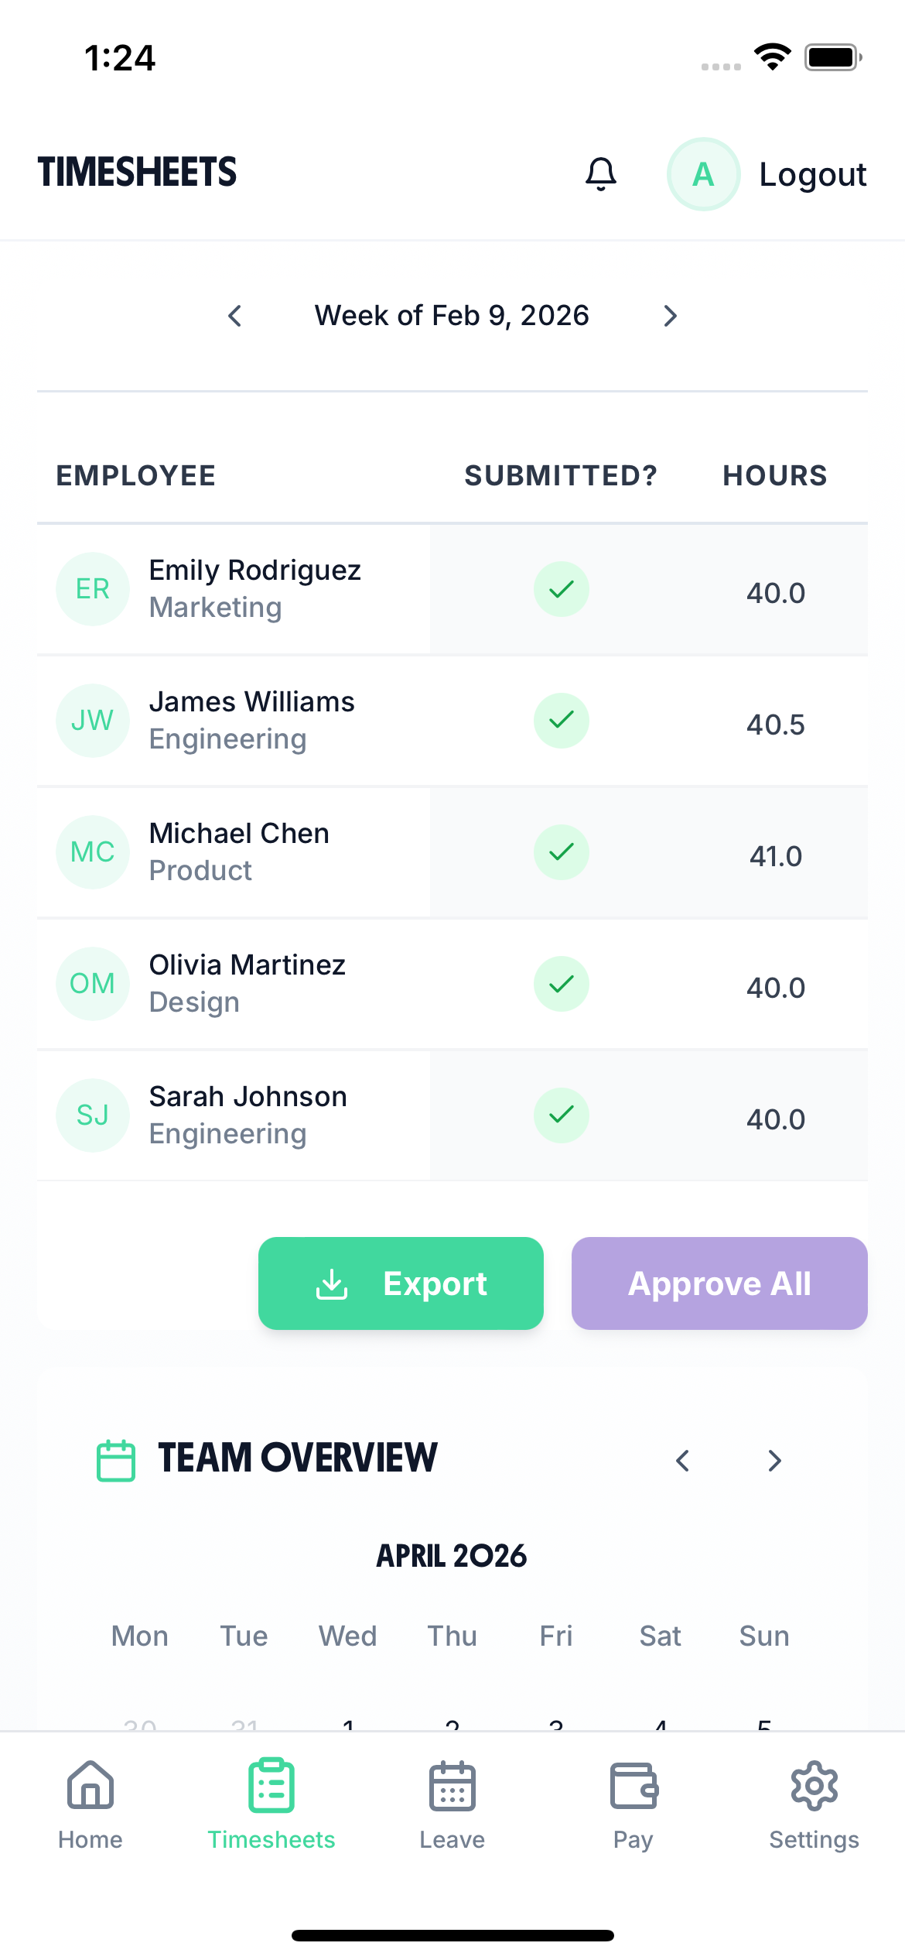Screen dimensions: 905x1960
Task: Go to the previous week with left chevron
Action: pos(235,315)
